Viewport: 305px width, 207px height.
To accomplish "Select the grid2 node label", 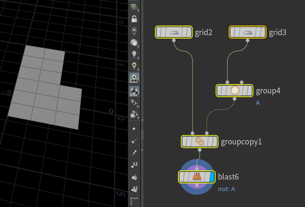I will tap(203, 33).
